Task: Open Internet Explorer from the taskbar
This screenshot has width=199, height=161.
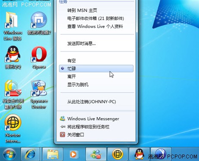Action: (x=30, y=155)
